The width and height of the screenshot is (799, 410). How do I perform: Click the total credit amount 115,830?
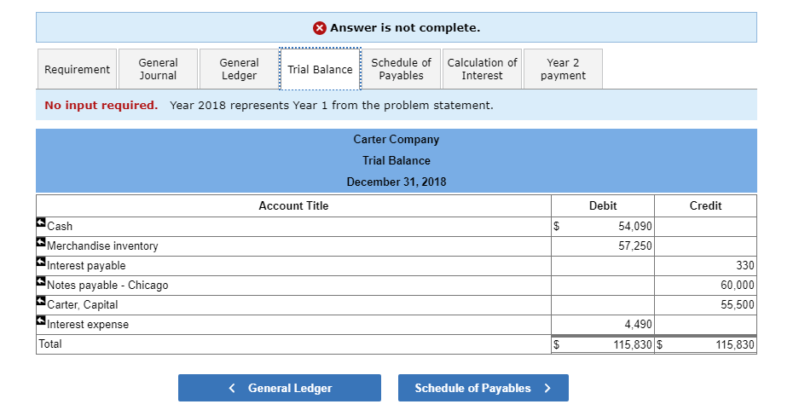point(735,345)
